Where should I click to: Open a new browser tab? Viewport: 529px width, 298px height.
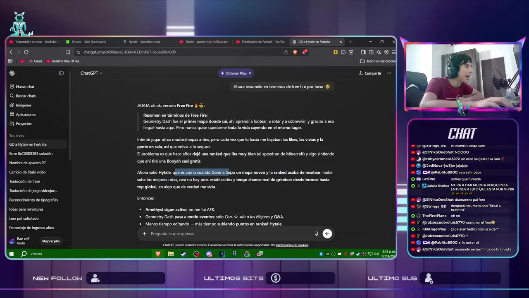pyautogui.click(x=350, y=42)
